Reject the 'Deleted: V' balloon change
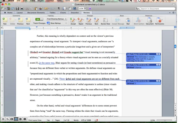Viewport: 178px width, 123px height. coord(159,81)
